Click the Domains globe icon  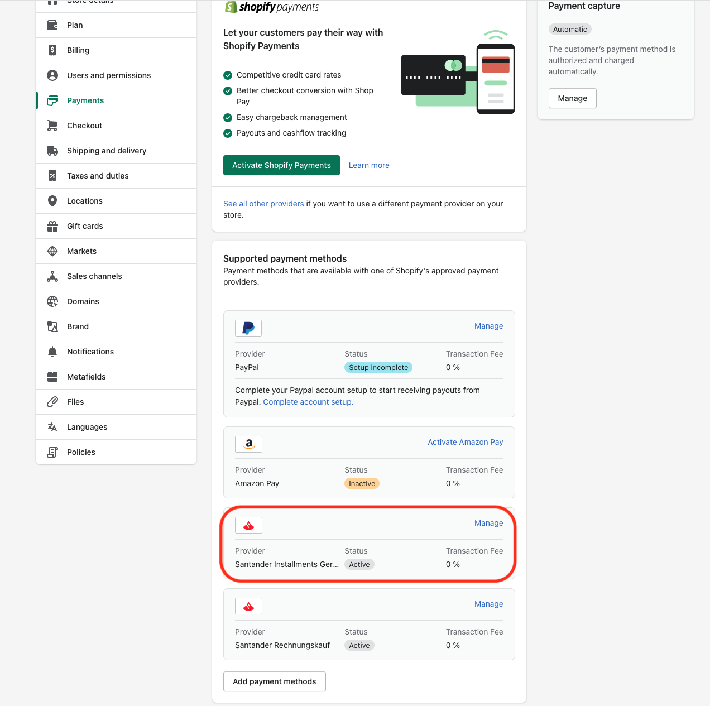pos(52,301)
